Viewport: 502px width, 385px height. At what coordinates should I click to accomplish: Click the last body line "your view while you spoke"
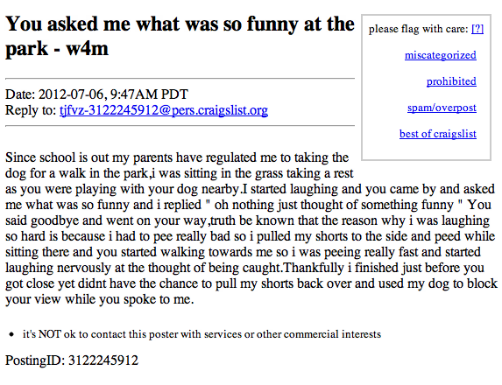[100, 299]
